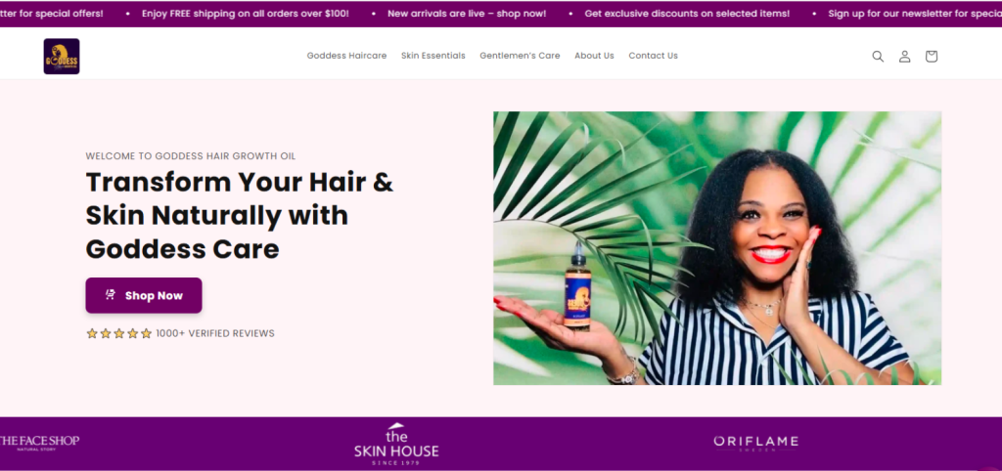Click The Face Shop brand logo
The width and height of the screenshot is (1002, 471).
point(39,442)
